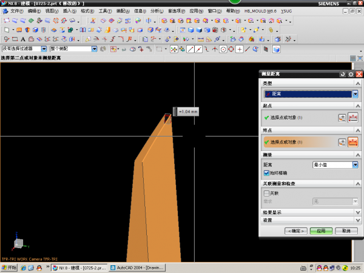Click the solid shaded cube icon
This screenshot has width=364, height=273.
click(199, 30)
